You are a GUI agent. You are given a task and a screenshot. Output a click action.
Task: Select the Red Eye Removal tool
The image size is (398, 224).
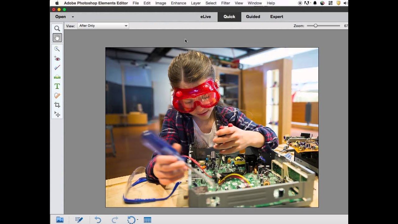pyautogui.click(x=57, y=58)
